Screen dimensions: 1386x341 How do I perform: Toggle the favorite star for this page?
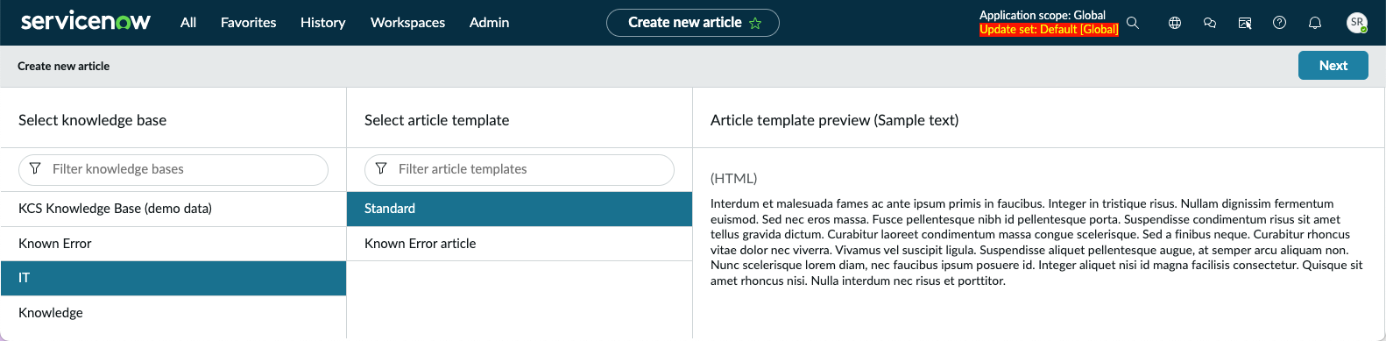coord(755,23)
